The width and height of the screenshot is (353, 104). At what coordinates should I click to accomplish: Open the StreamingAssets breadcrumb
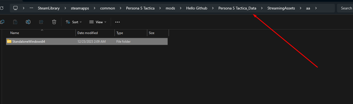pyautogui.click(x=281, y=8)
